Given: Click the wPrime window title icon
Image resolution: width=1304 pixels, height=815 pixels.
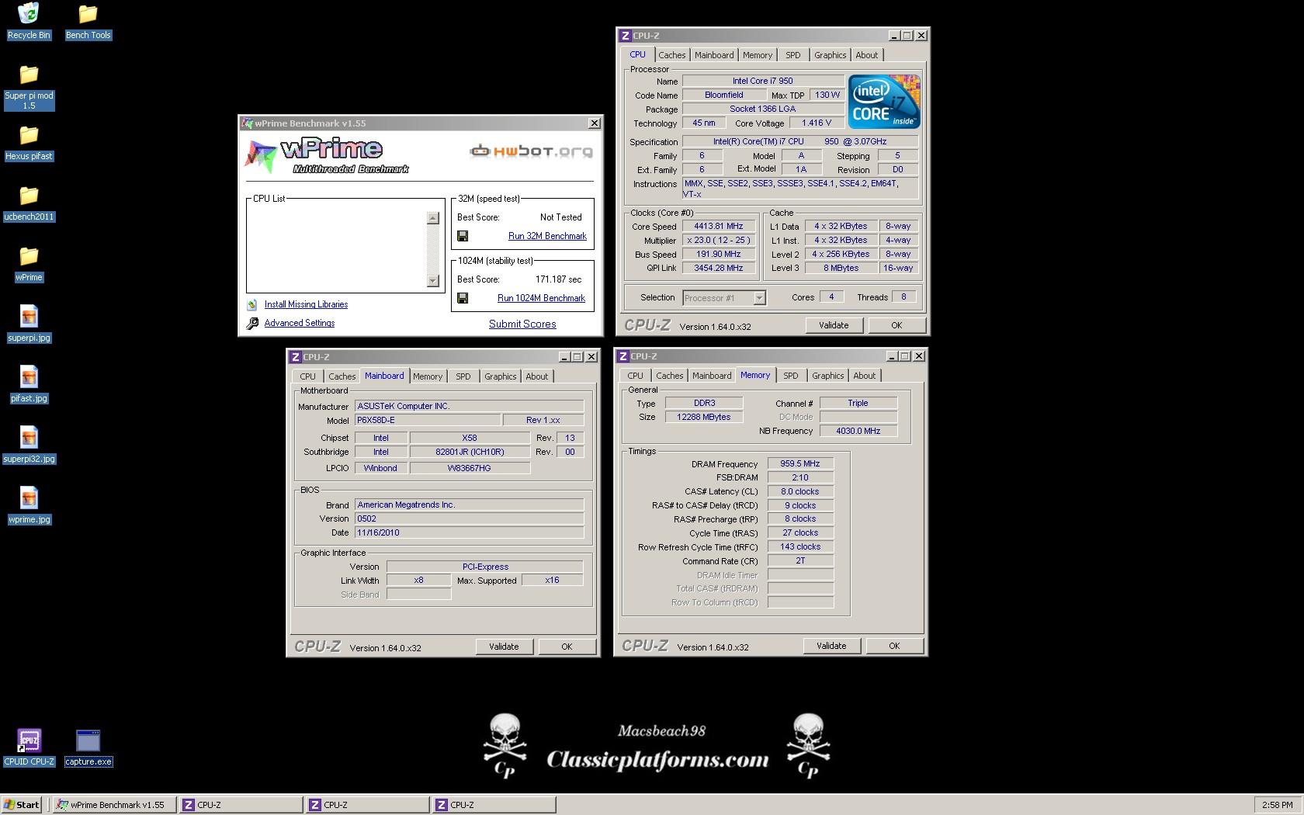Looking at the screenshot, I should [x=247, y=123].
